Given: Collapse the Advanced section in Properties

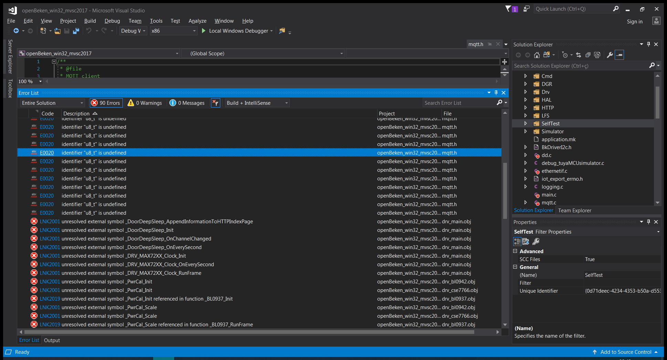Looking at the screenshot, I should pos(515,251).
